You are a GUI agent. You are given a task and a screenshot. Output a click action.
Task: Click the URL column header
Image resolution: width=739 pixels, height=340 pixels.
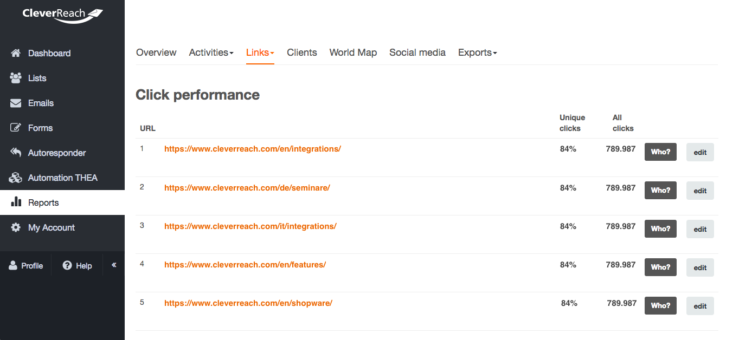147,128
